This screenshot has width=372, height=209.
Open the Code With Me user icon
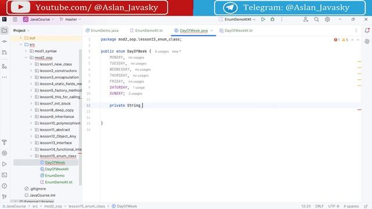coord(306,19)
